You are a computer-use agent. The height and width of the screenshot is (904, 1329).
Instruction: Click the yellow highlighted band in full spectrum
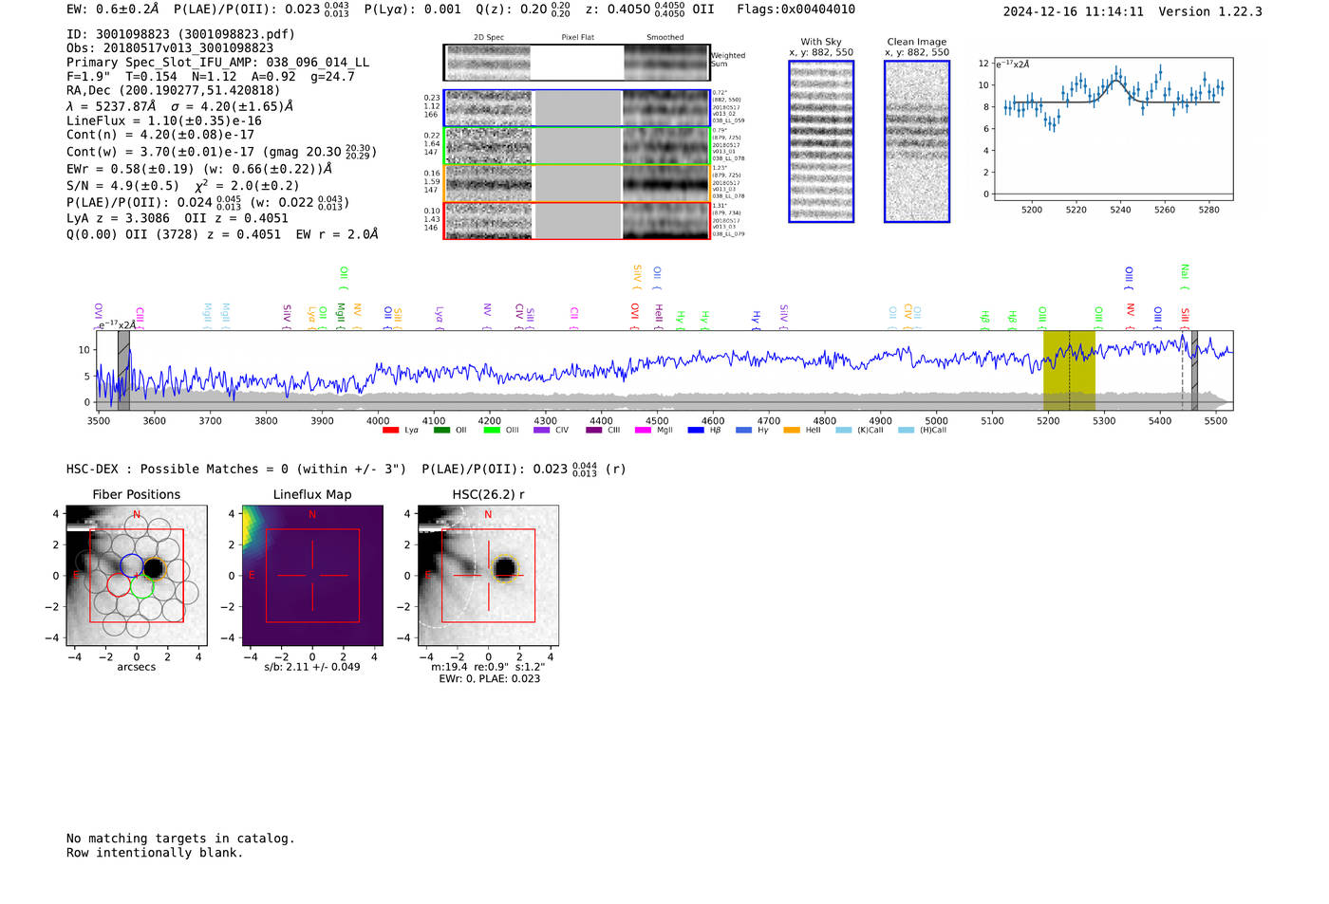[x=1069, y=370]
